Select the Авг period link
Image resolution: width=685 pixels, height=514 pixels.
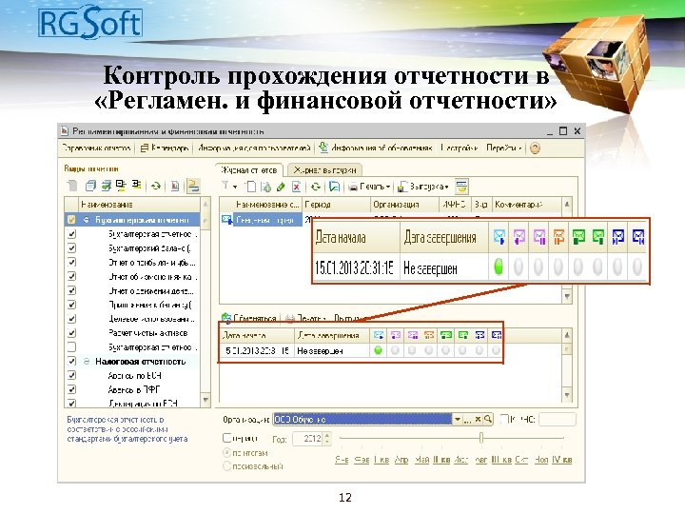[480, 460]
